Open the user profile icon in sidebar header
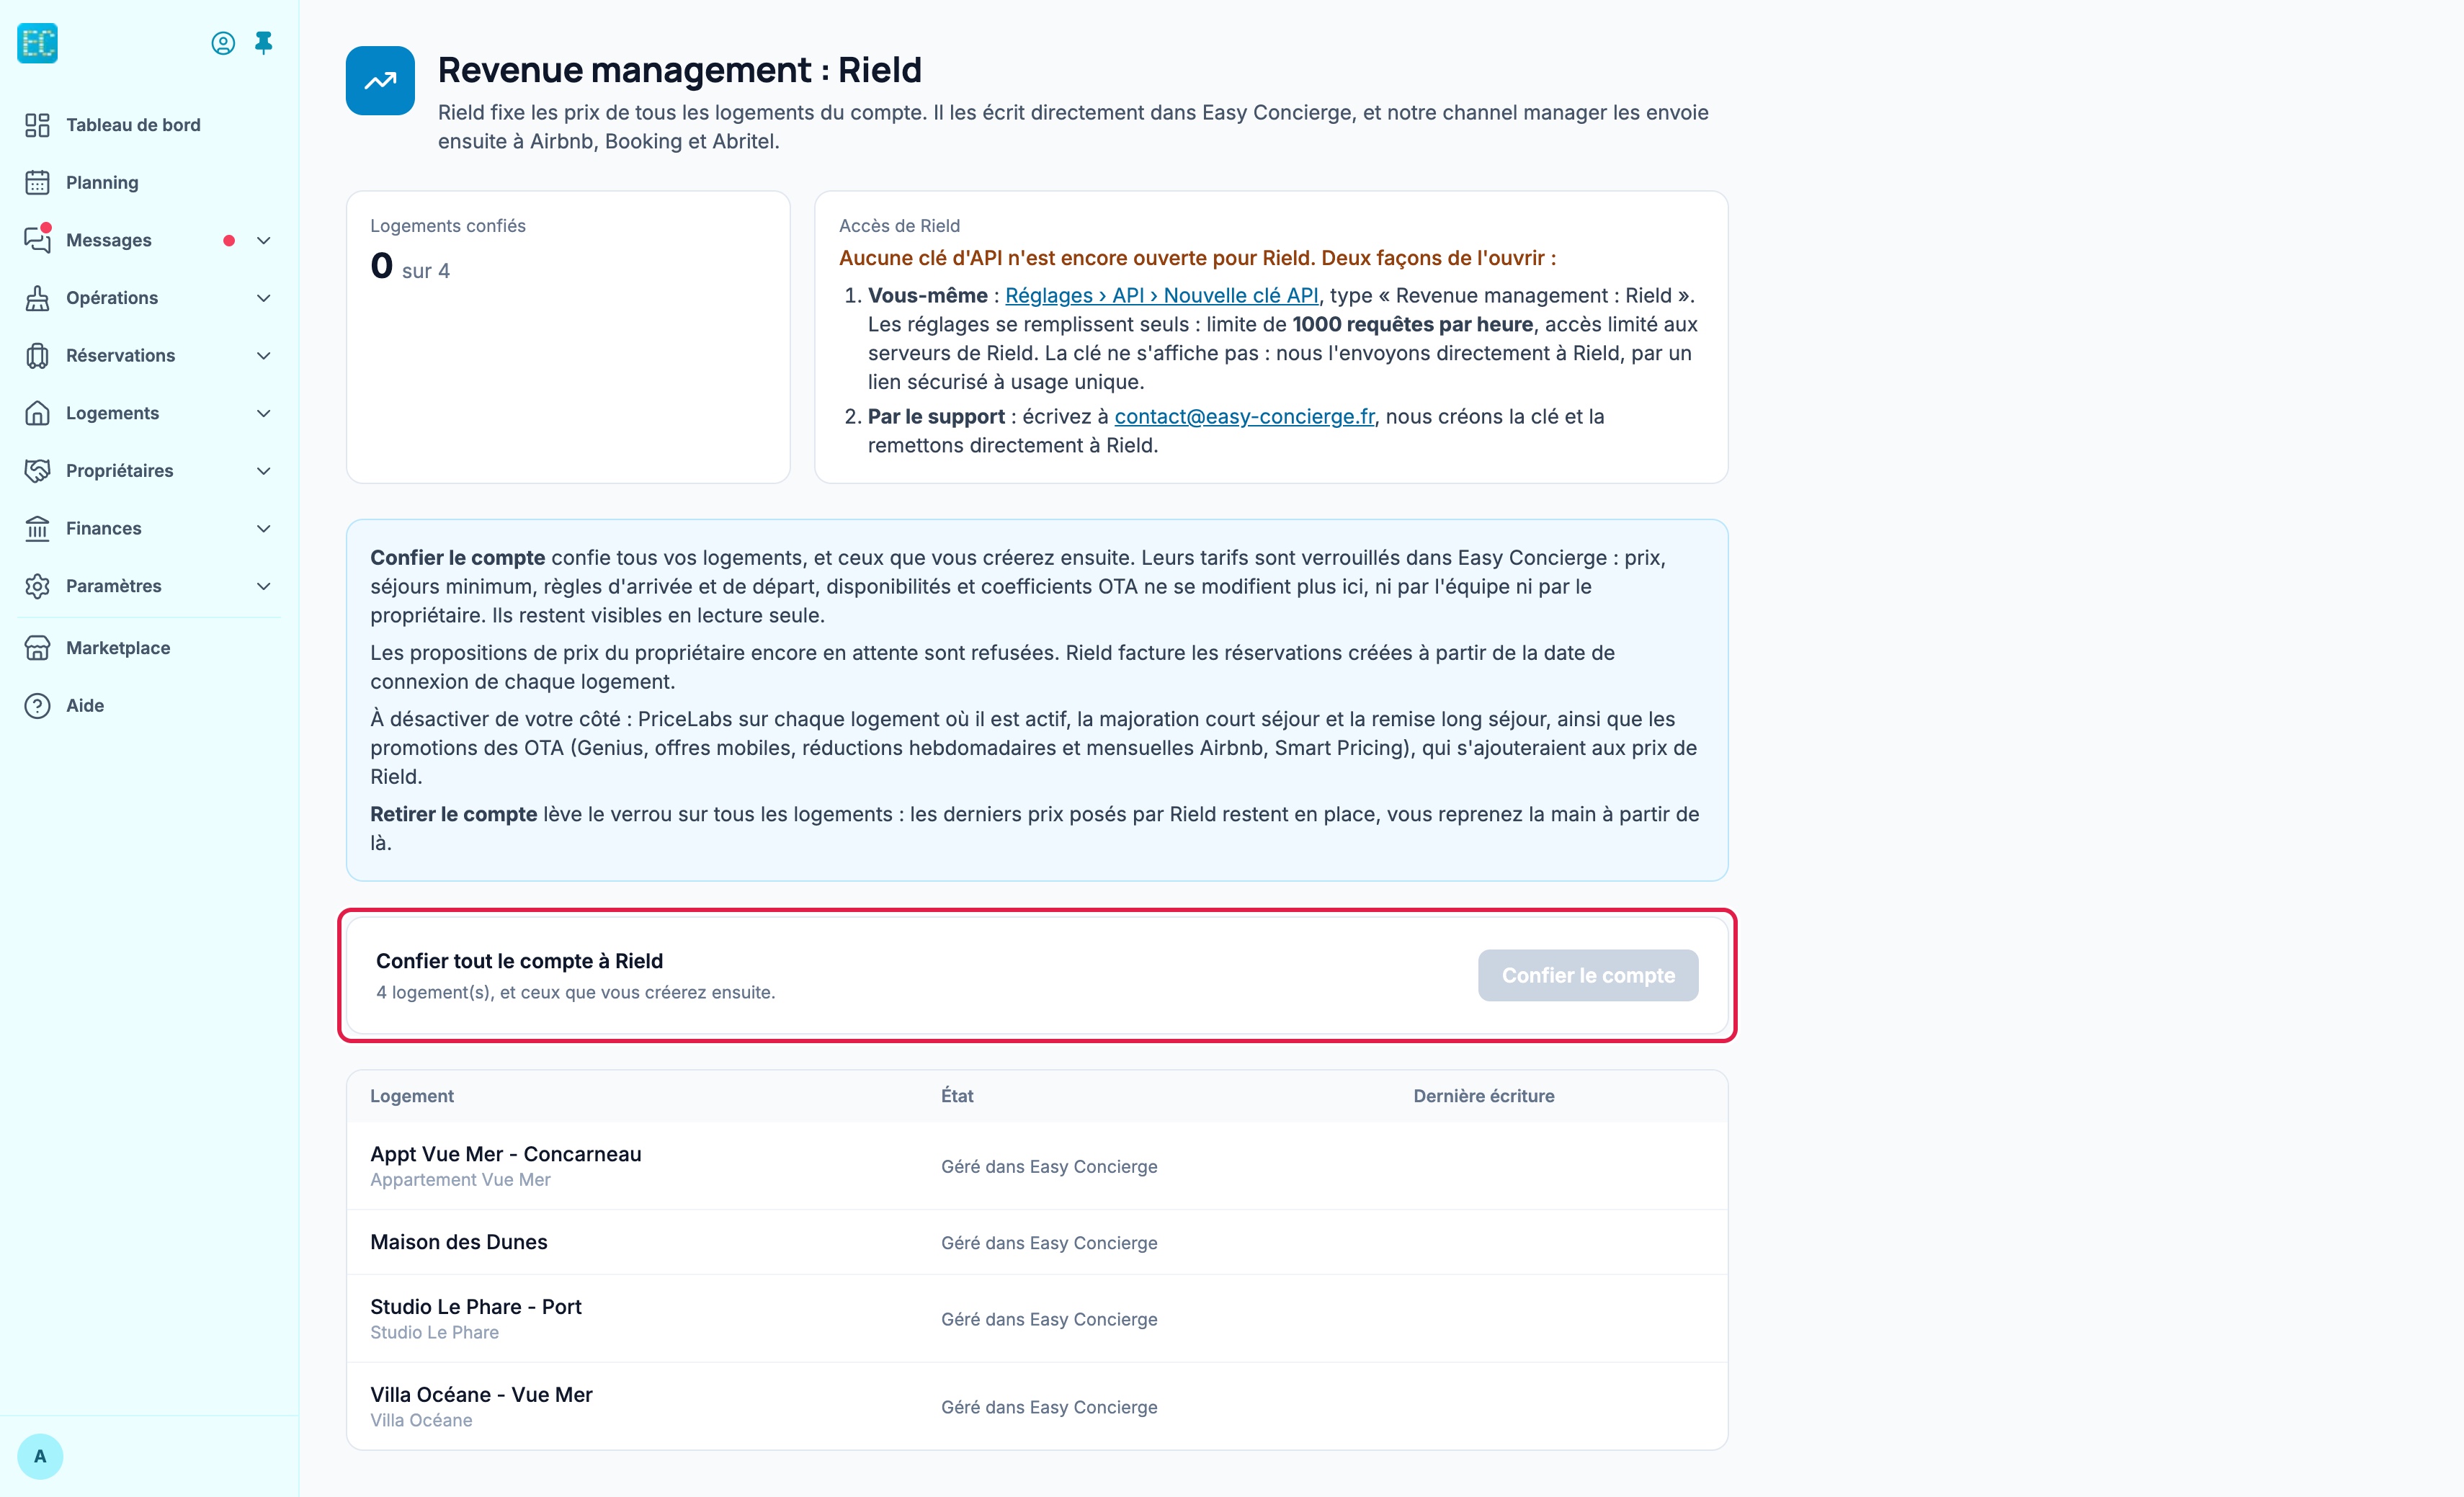 [223, 43]
